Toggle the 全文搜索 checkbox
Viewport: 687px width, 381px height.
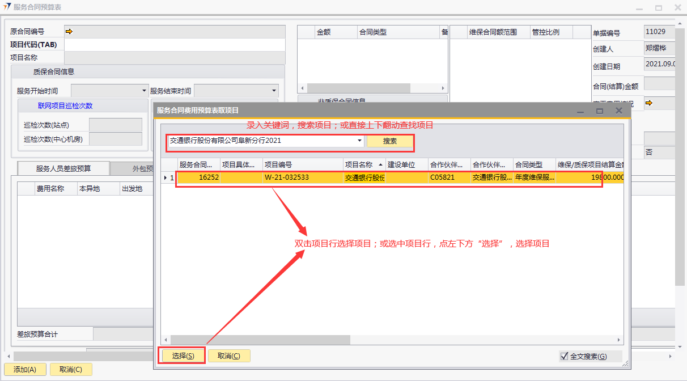[x=564, y=356]
